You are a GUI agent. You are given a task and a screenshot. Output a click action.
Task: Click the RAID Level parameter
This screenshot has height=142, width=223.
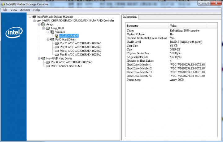pos(134,42)
